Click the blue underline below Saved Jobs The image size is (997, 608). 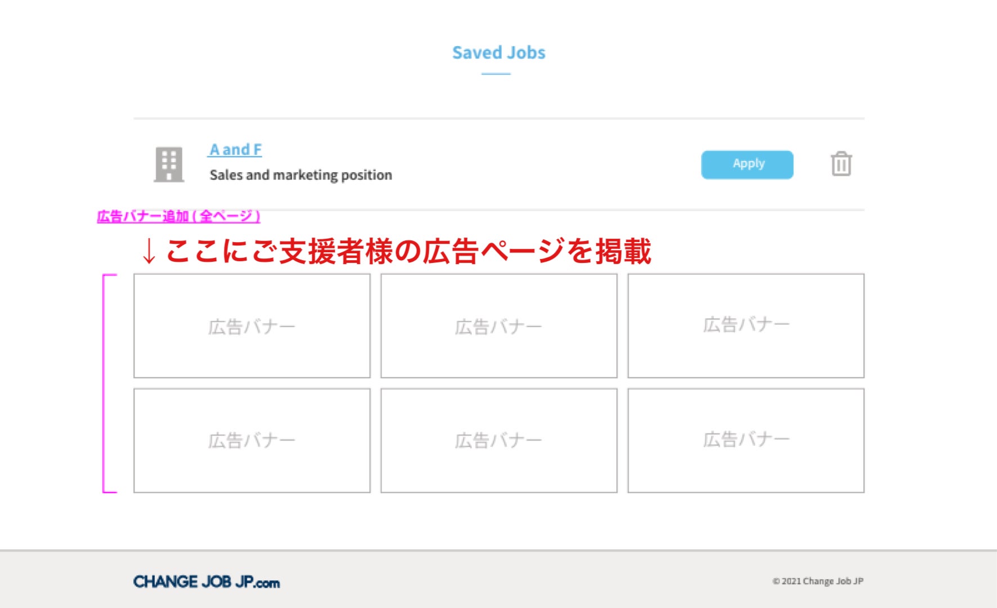496,74
